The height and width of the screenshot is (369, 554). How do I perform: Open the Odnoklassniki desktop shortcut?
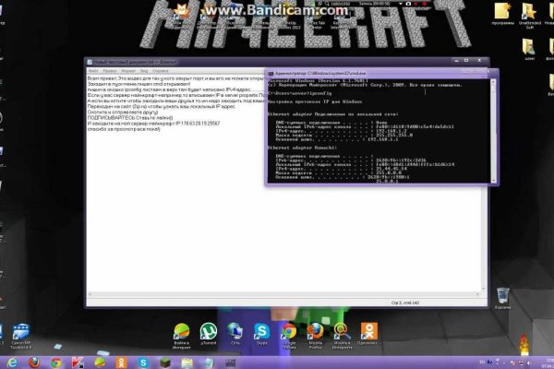[x=369, y=331]
